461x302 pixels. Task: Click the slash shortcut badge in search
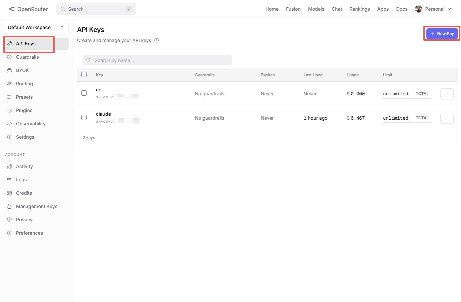point(129,9)
